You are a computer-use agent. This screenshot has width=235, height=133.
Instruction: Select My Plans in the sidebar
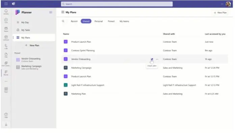point(34,38)
